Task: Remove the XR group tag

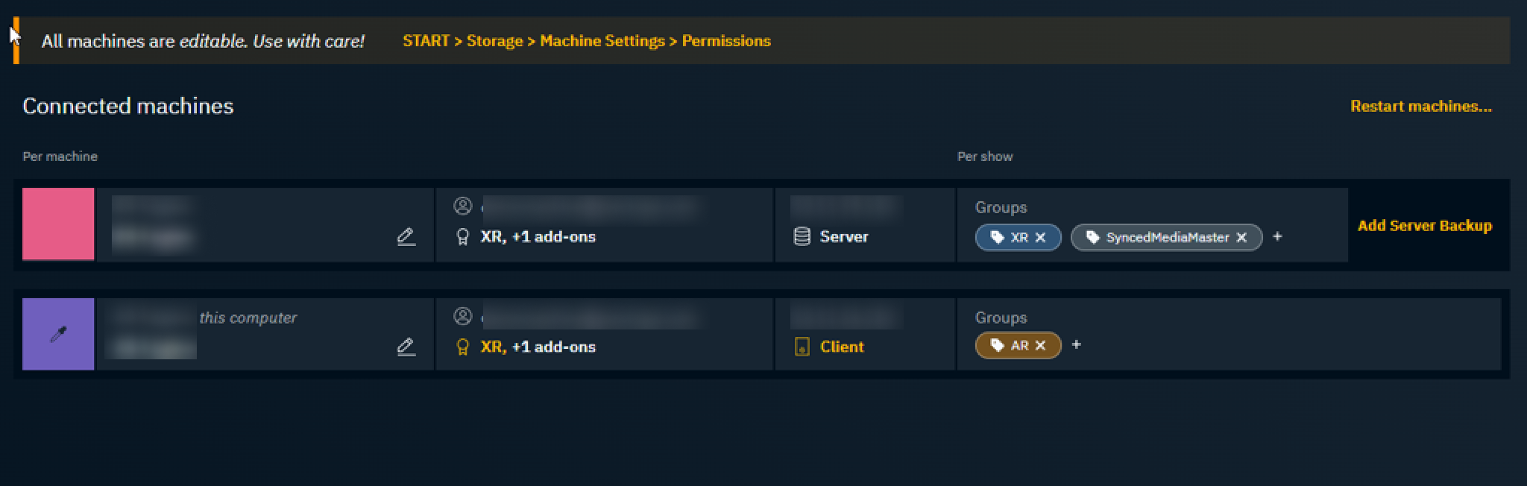Action: click(x=1041, y=237)
